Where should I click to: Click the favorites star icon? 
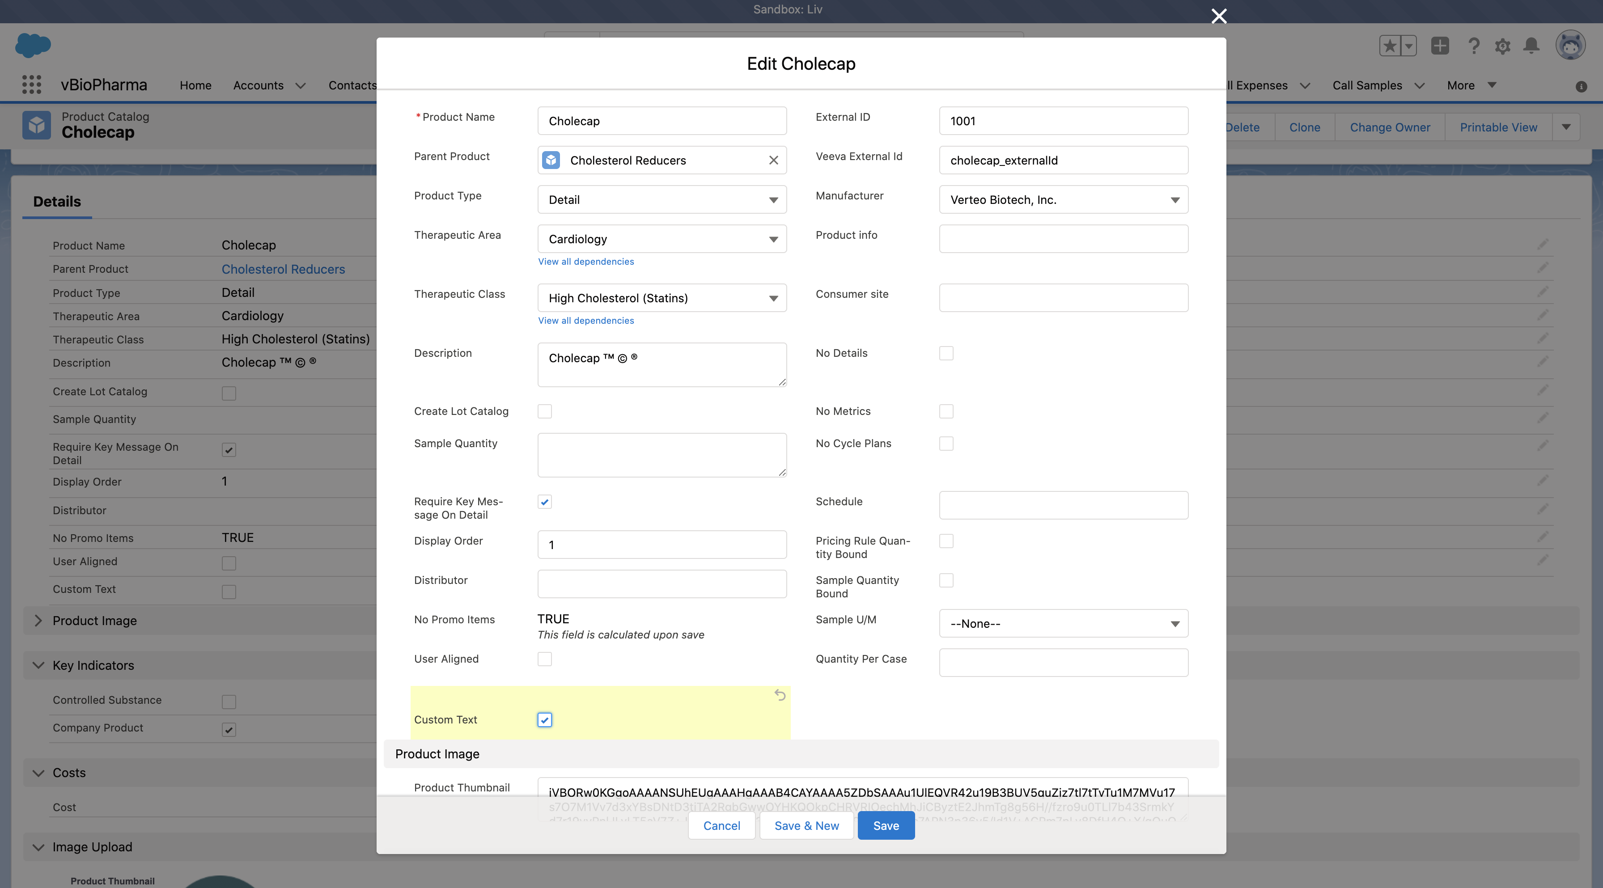[1390, 46]
